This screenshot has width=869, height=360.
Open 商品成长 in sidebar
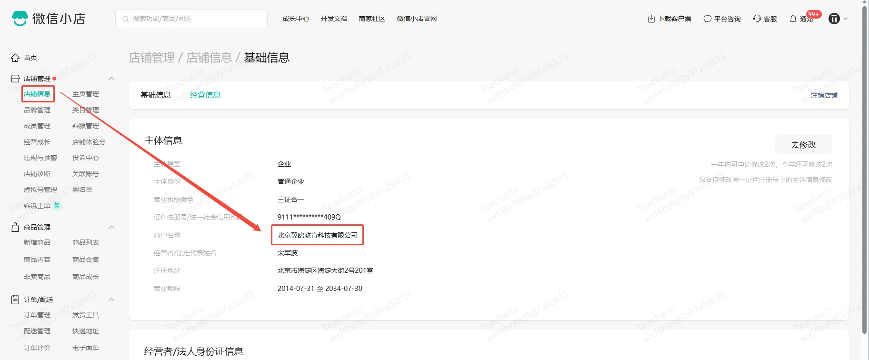coord(86,277)
